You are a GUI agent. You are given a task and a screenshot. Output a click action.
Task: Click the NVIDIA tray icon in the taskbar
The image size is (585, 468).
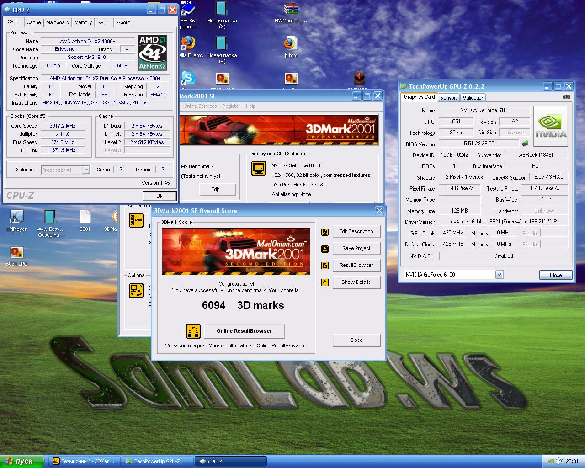552,461
